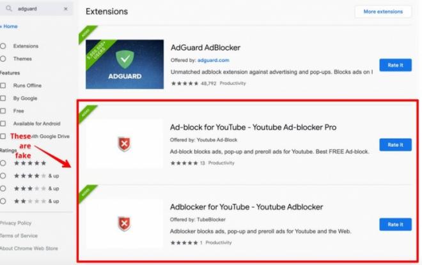Open the AdGuard shield thumbnail

[x=125, y=64]
